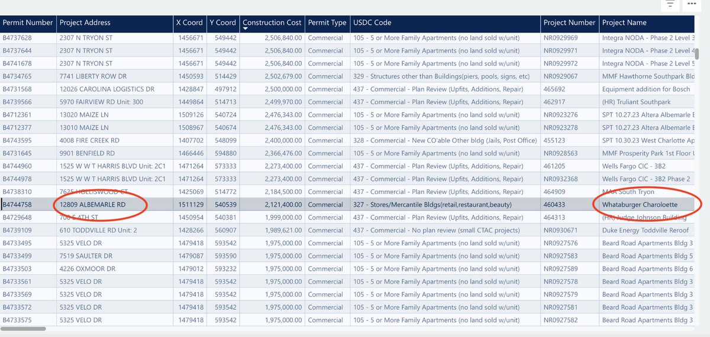Select address 610 TODDVILLE RD Unit: 2
710x337 pixels.
[98, 230]
